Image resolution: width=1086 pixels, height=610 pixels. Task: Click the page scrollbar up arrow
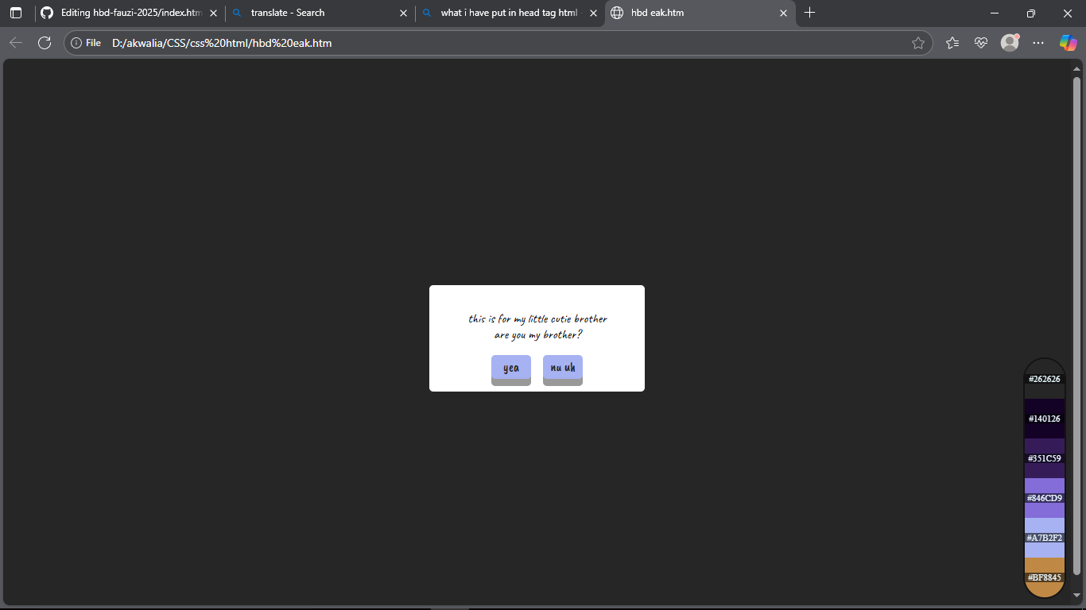(x=1077, y=68)
